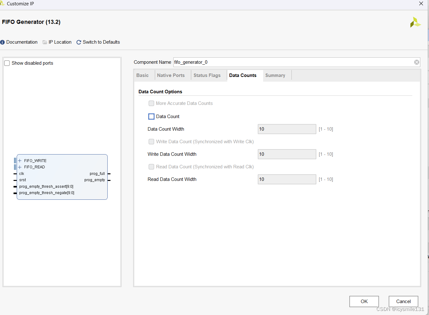Open the Native Ports tab
429x315 pixels.
[171, 75]
